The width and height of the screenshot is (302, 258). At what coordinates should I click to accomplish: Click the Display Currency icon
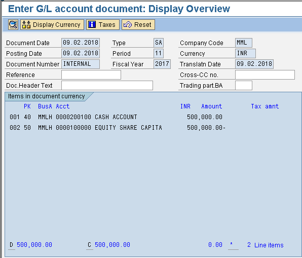[26, 25]
